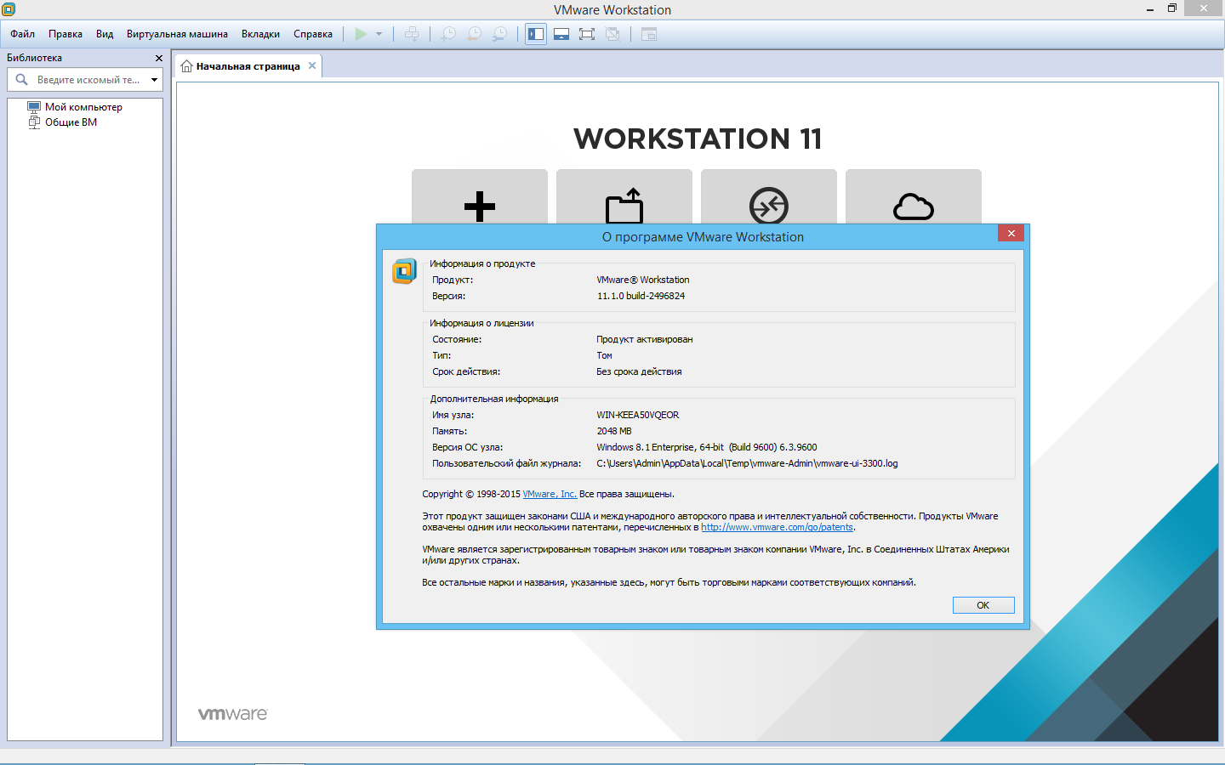Click the Power On play icon
The height and width of the screenshot is (765, 1225).
click(361, 34)
